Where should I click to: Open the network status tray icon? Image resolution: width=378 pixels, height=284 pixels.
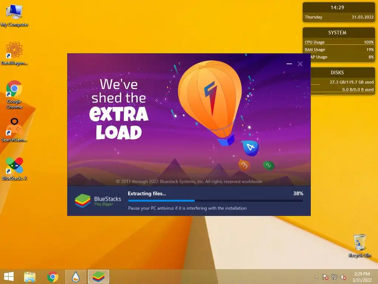click(x=334, y=277)
